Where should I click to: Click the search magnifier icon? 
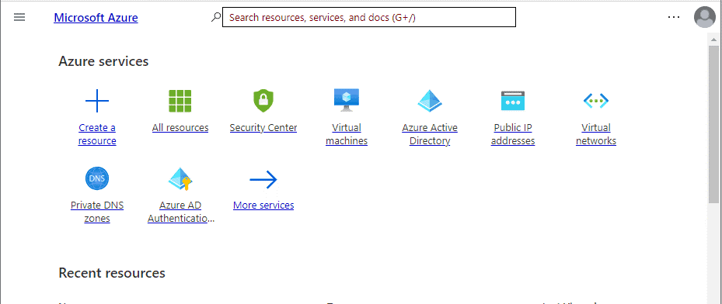(215, 18)
